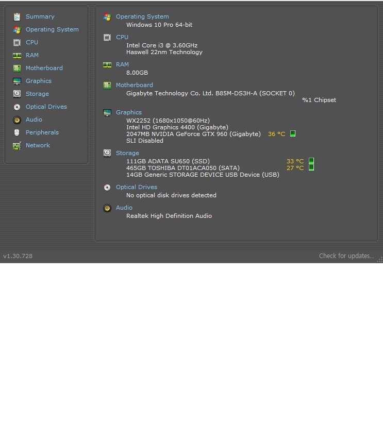Screen dimensions: 383x443
Task: Click the drive icon beside Storage heading
Action: point(107,153)
